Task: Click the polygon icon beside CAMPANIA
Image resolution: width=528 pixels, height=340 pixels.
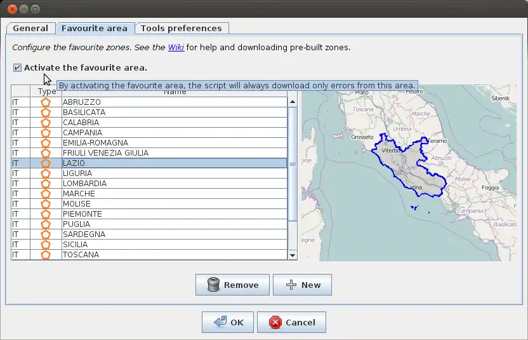Action: [46, 133]
